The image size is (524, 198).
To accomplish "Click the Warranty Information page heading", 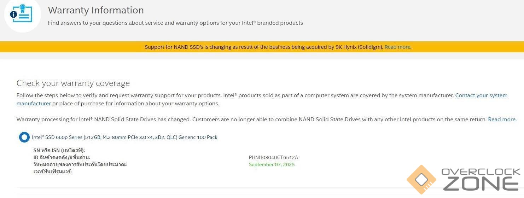I will pos(96,10).
